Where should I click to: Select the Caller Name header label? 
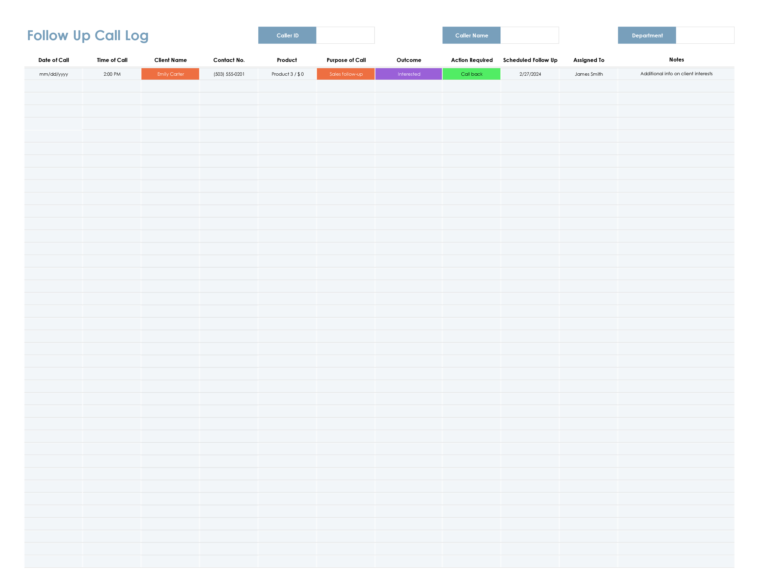[x=472, y=35]
